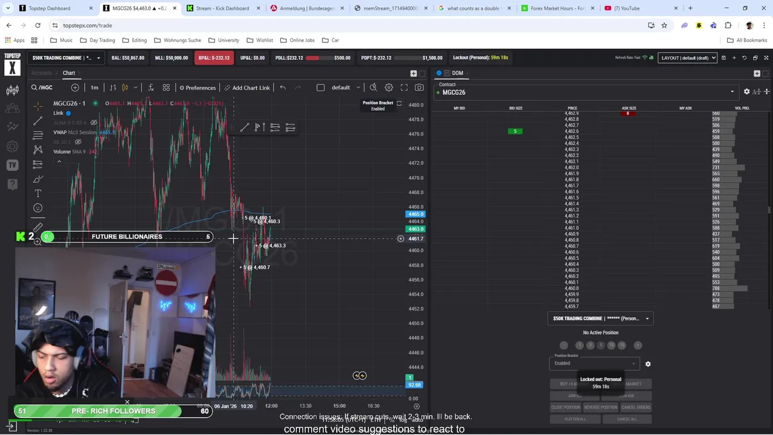Switch to the DOM tab
The image size is (773, 435).
[457, 73]
